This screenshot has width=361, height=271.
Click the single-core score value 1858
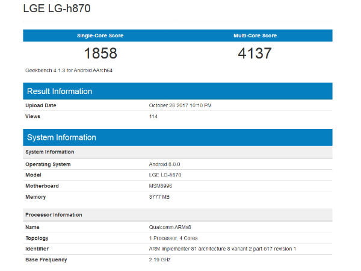point(100,53)
